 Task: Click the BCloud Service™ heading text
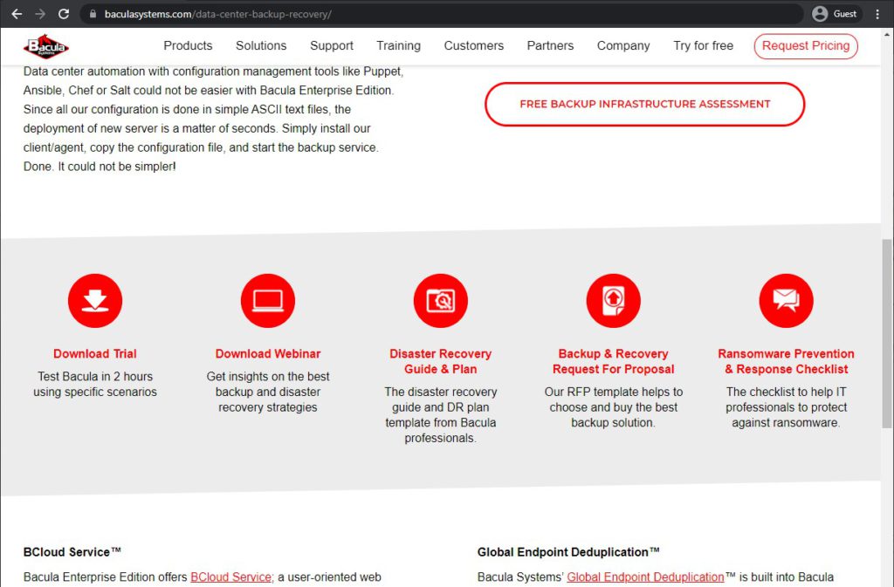[72, 552]
